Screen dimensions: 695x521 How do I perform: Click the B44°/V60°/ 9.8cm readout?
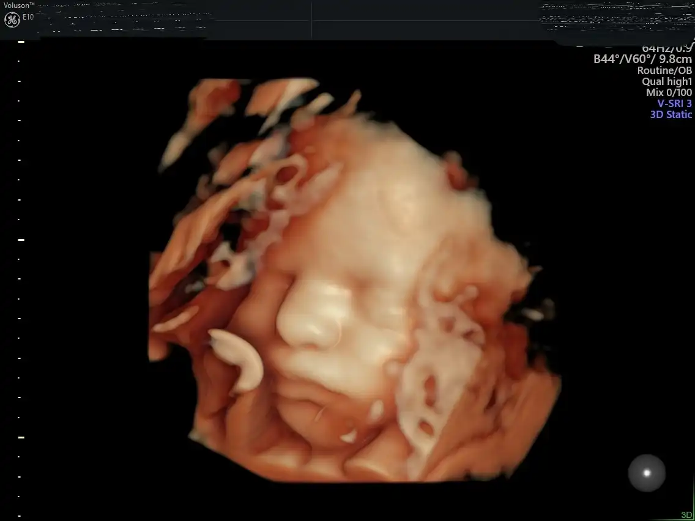coord(642,59)
